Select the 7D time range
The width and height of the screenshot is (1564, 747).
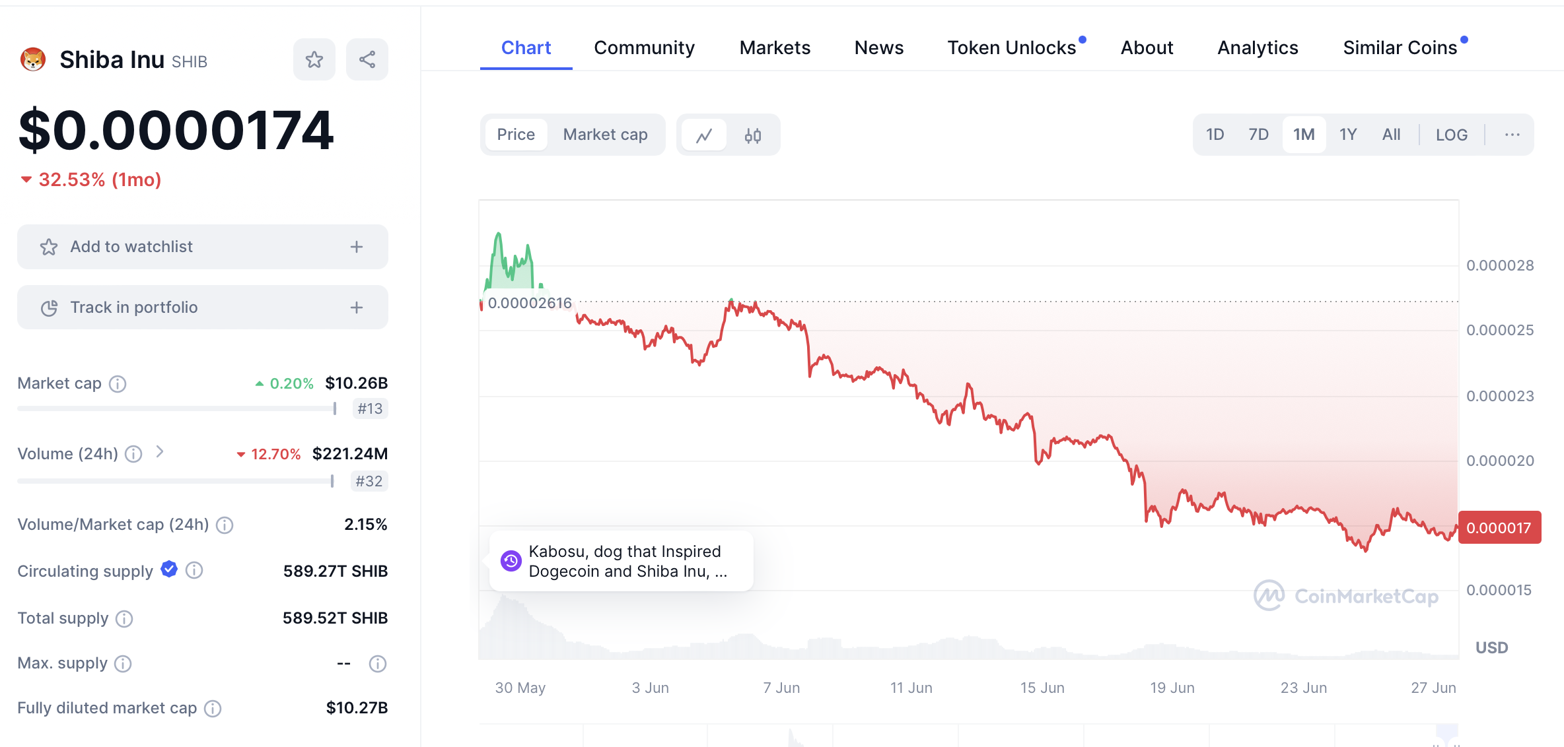pos(1258,135)
